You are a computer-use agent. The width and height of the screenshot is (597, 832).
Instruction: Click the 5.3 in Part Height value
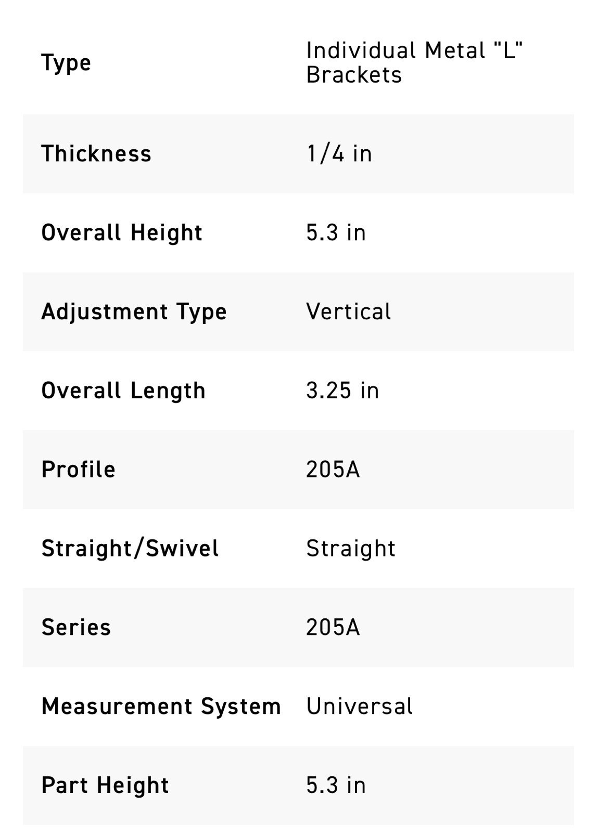click(336, 785)
